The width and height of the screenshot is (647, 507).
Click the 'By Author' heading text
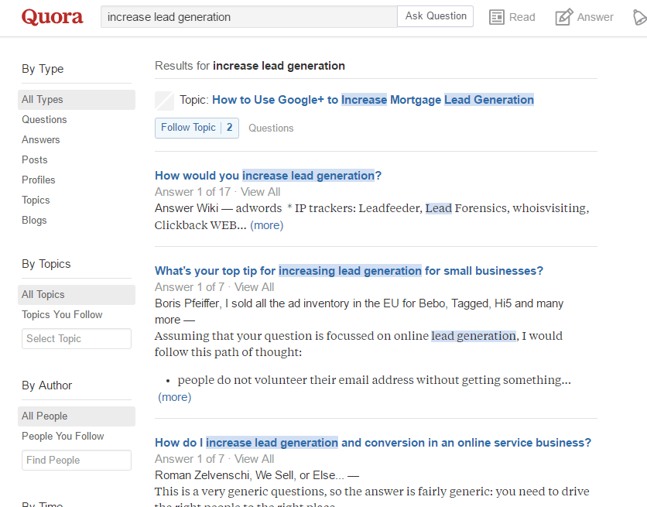tap(47, 385)
